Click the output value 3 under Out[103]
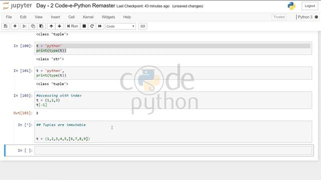Screen dimensions: 321x180 coord(37,113)
